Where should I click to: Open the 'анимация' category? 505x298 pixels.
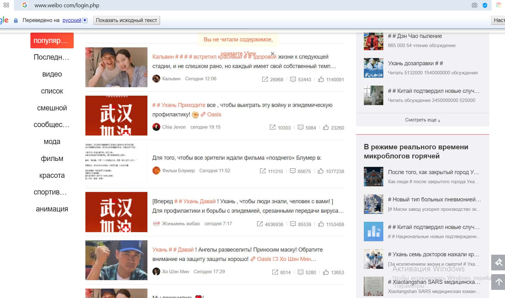[52, 209]
